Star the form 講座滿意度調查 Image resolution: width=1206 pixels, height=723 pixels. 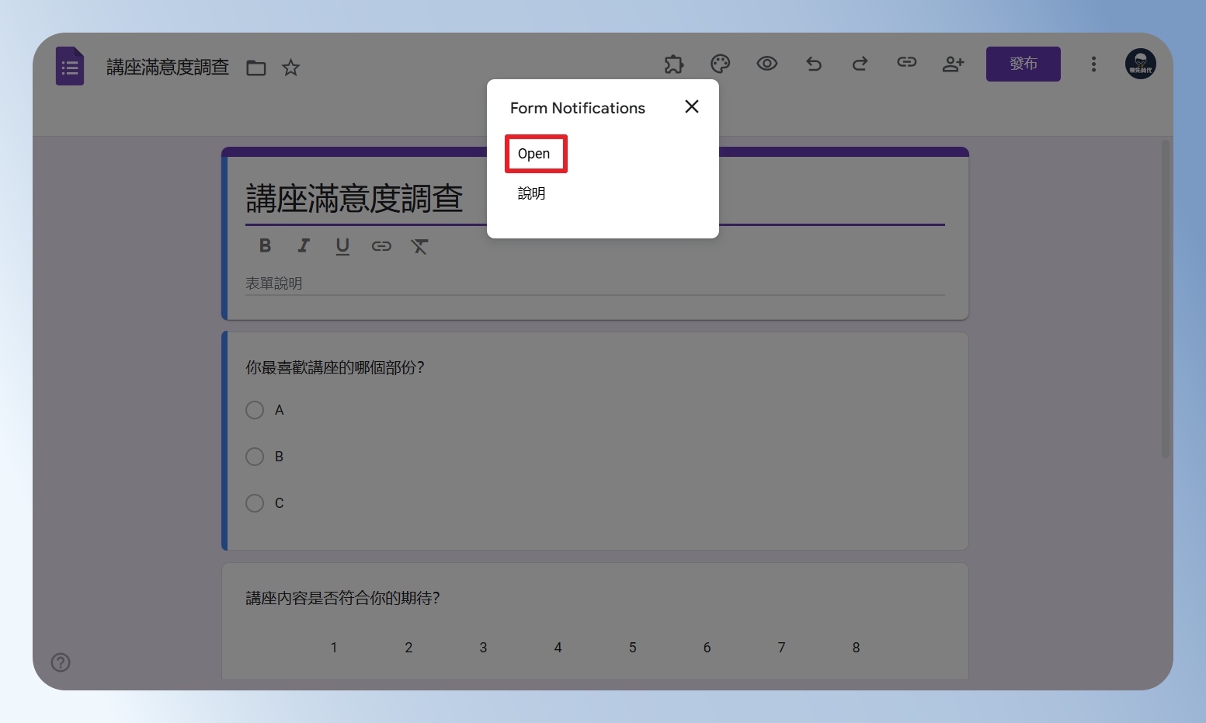coord(290,68)
